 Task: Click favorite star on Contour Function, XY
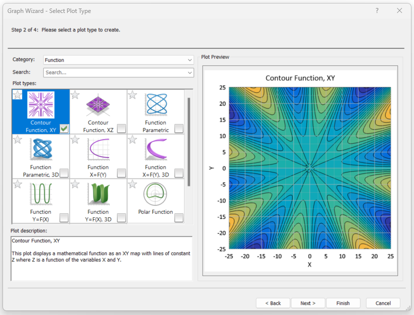(x=17, y=95)
